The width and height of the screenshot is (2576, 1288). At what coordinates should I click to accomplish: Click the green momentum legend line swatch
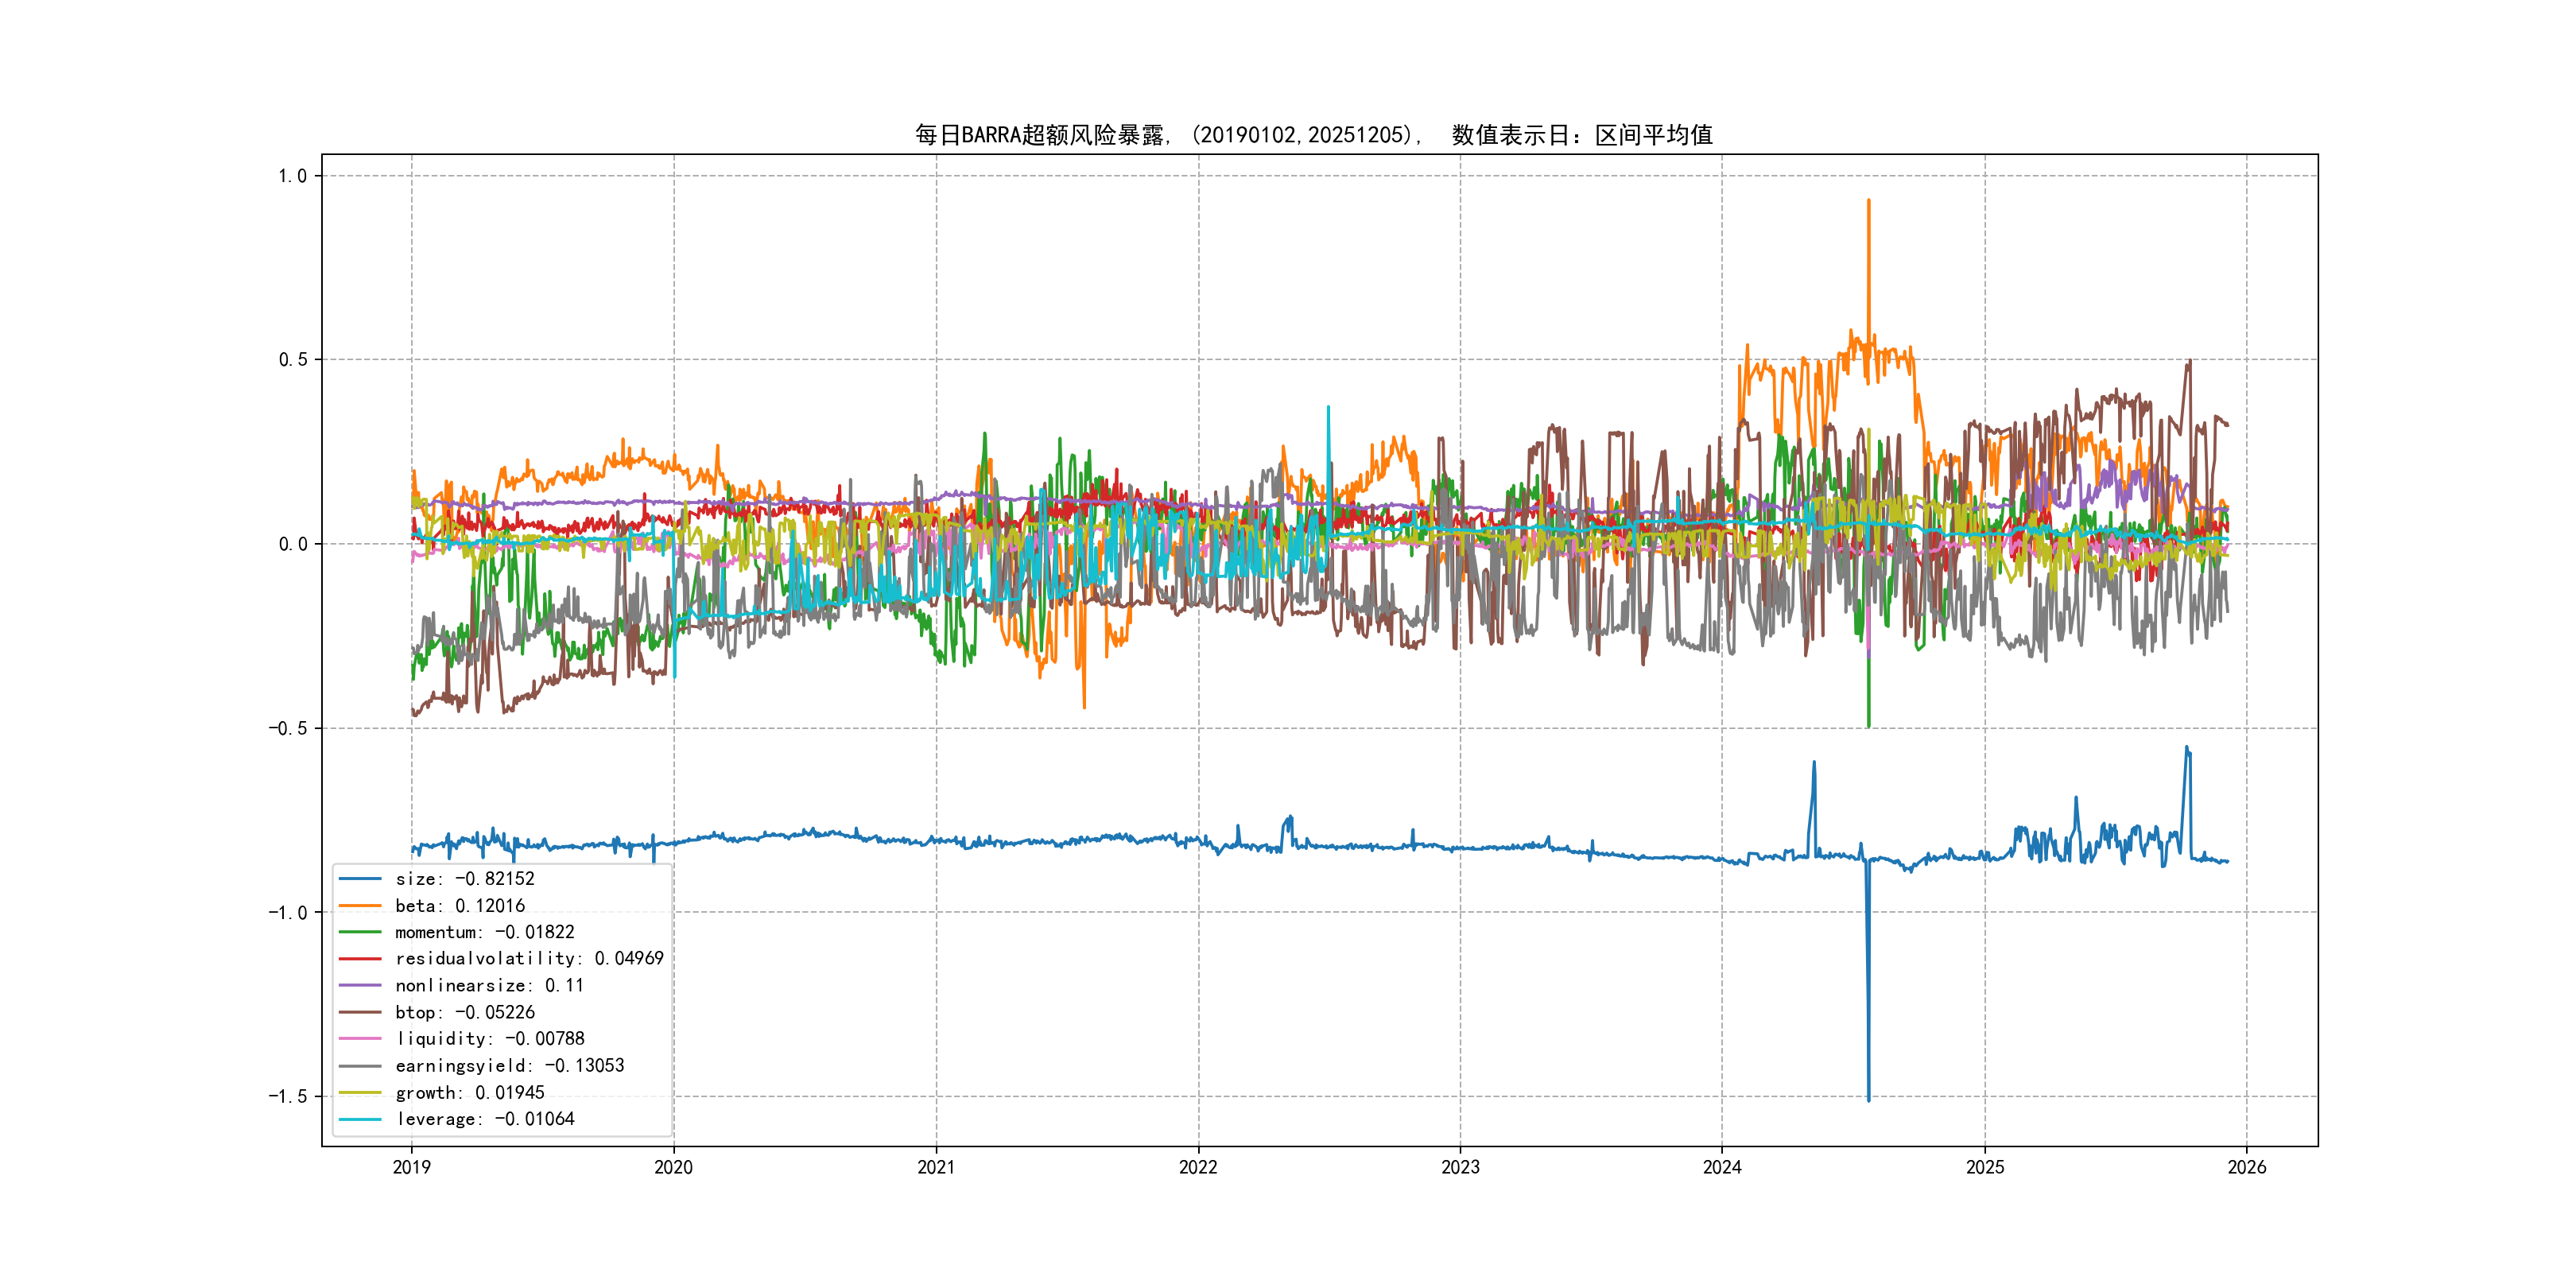(360, 932)
